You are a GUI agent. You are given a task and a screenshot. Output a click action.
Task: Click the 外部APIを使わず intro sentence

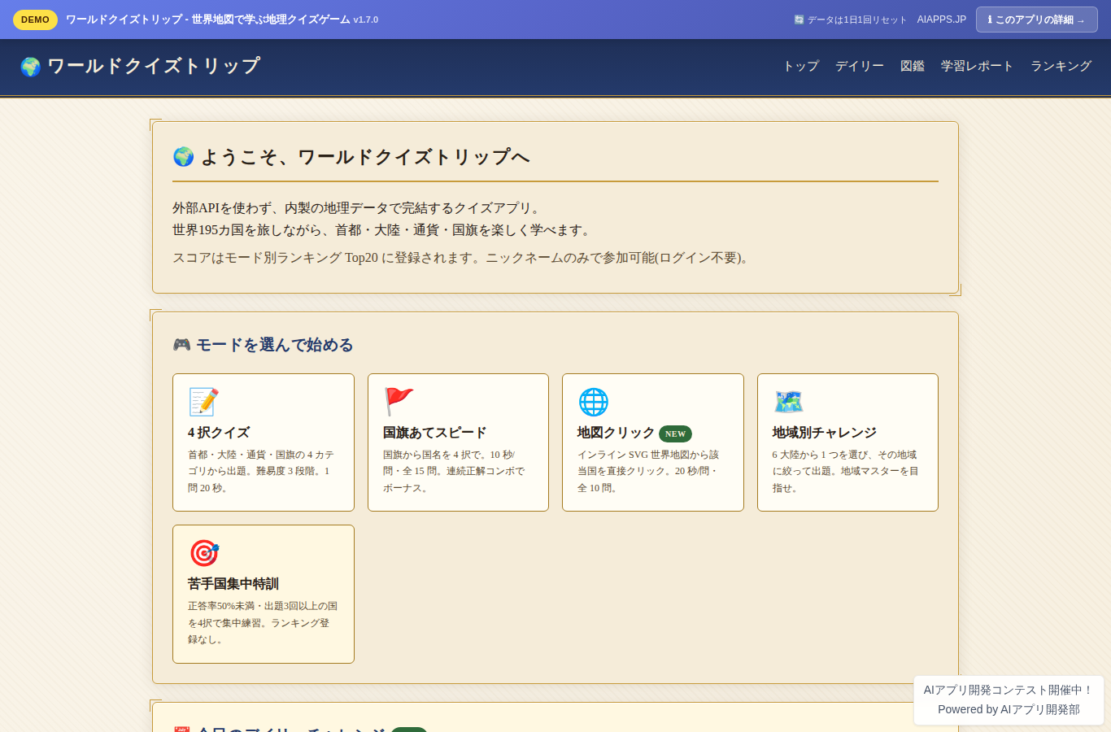(x=356, y=208)
